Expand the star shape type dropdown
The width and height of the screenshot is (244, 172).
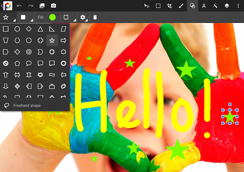8,17
